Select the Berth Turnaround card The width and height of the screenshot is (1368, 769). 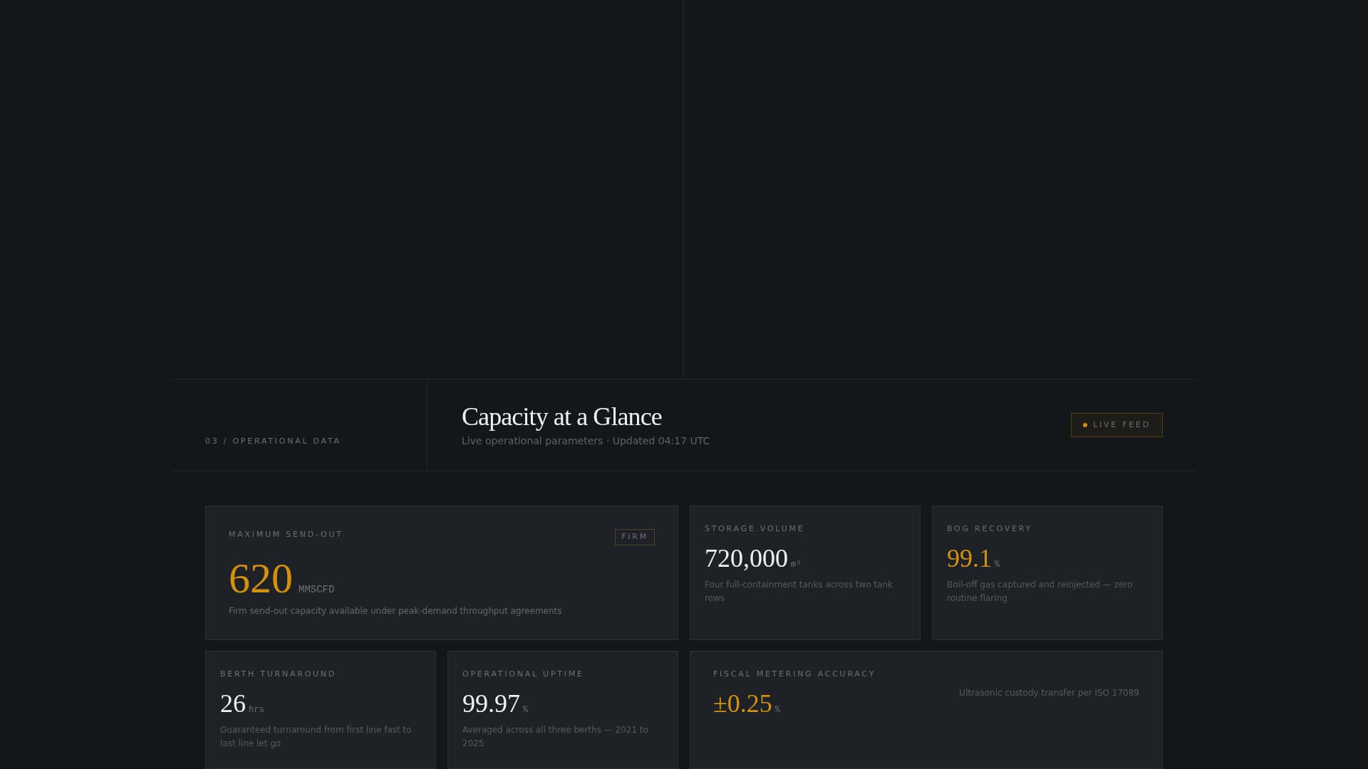point(320,710)
